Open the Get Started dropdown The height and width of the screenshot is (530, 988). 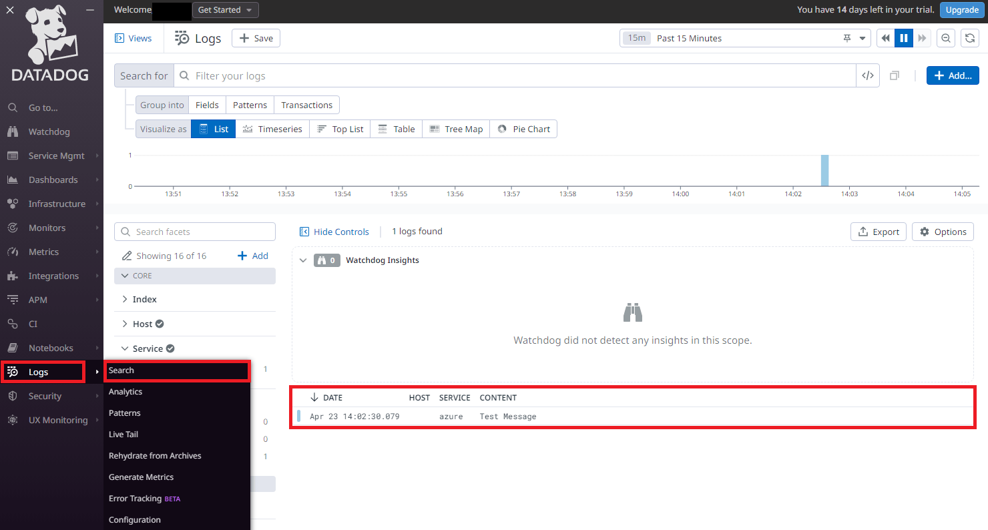pyautogui.click(x=225, y=10)
